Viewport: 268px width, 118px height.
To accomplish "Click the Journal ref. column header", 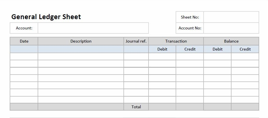I will (136, 41).
